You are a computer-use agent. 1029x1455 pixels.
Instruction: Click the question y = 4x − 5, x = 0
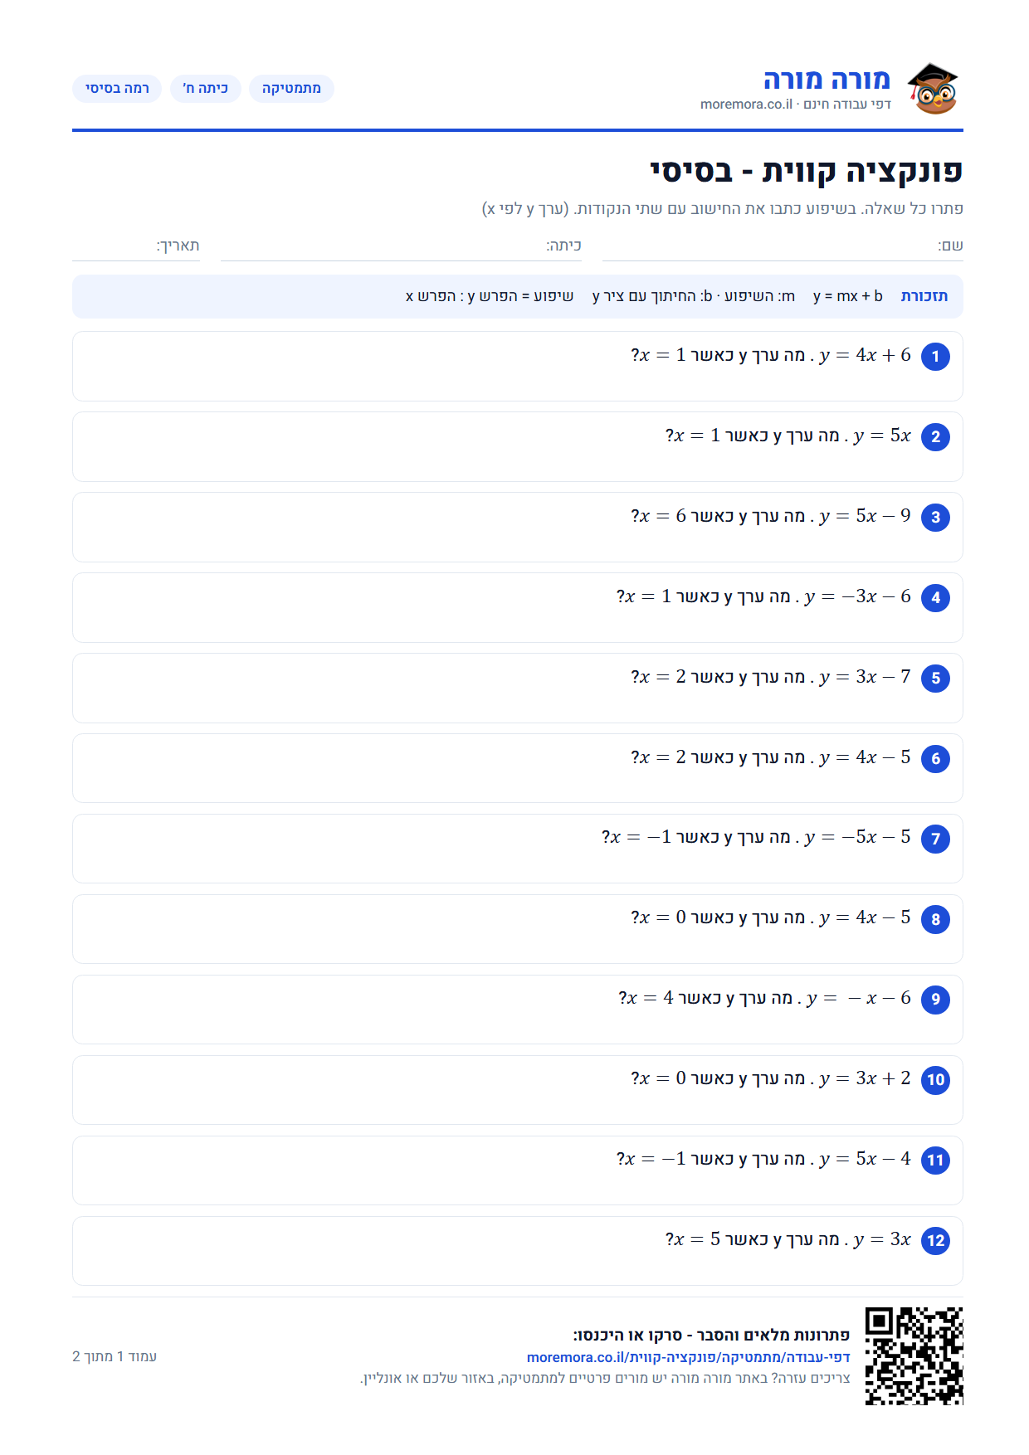(x=518, y=929)
